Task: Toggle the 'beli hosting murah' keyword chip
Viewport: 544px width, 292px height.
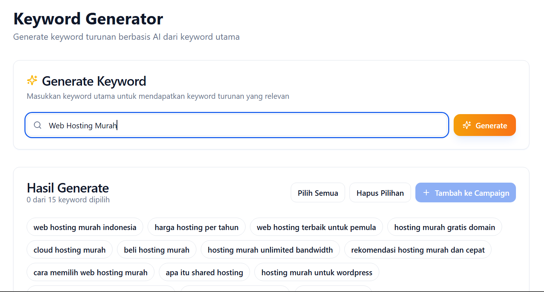Action: click(x=157, y=250)
